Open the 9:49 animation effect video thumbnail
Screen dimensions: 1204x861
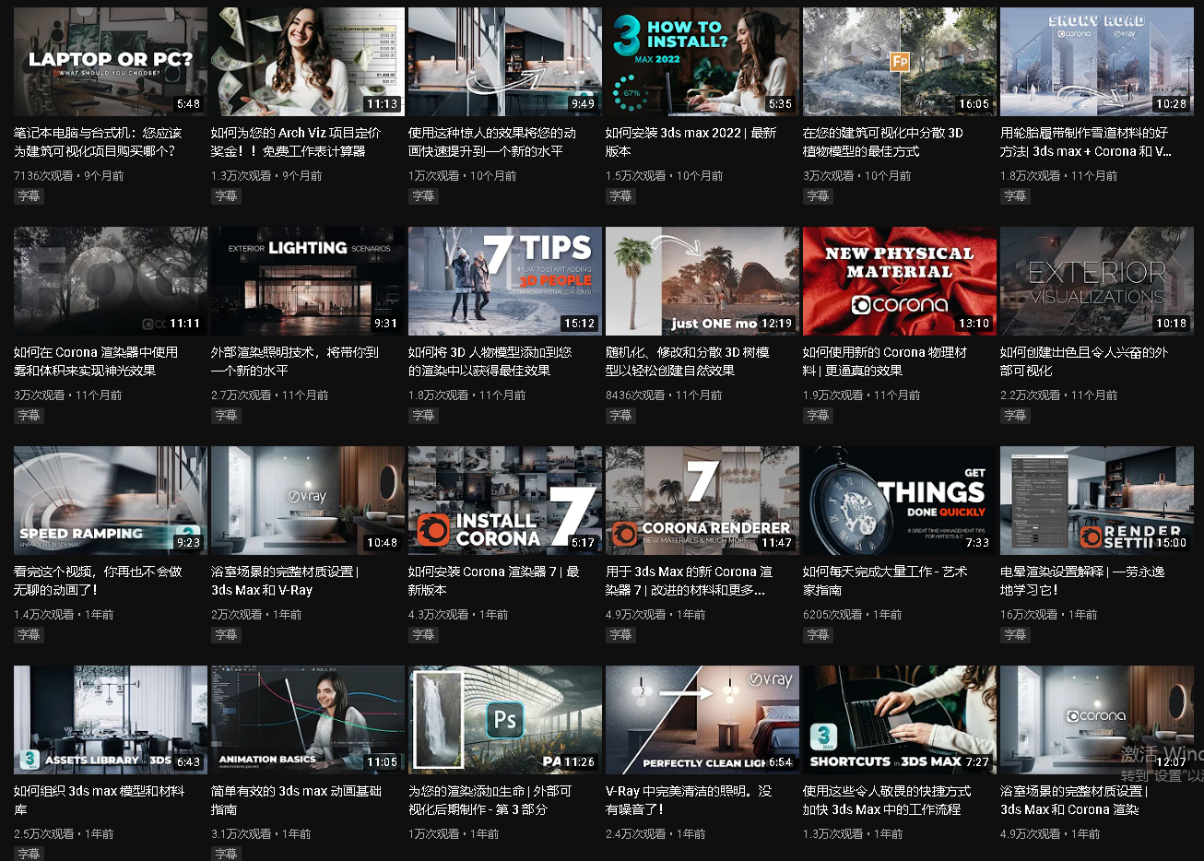coord(504,62)
